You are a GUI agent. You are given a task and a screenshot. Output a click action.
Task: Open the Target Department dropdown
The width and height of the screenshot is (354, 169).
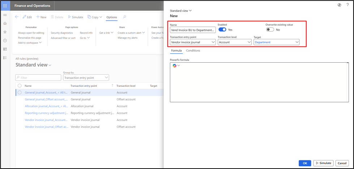pos(277,42)
